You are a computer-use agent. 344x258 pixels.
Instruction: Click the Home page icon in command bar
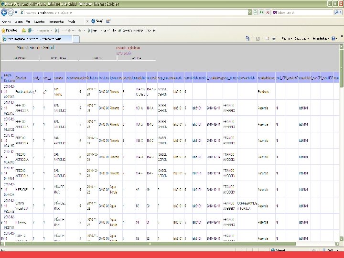(x=247, y=39)
